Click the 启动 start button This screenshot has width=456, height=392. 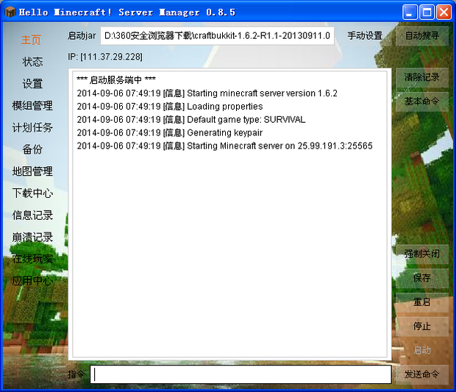[422, 350]
